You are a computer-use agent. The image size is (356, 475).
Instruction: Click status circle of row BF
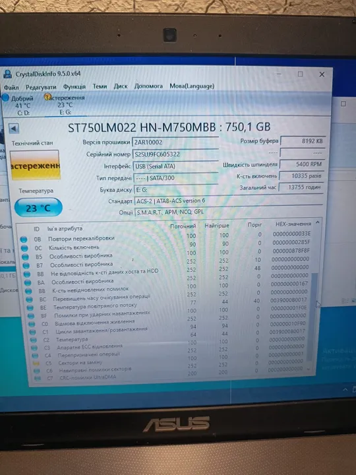pyautogui.click(x=31, y=316)
